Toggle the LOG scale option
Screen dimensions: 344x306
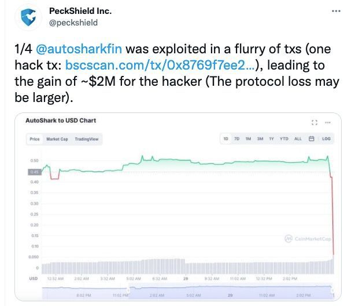pos(326,139)
